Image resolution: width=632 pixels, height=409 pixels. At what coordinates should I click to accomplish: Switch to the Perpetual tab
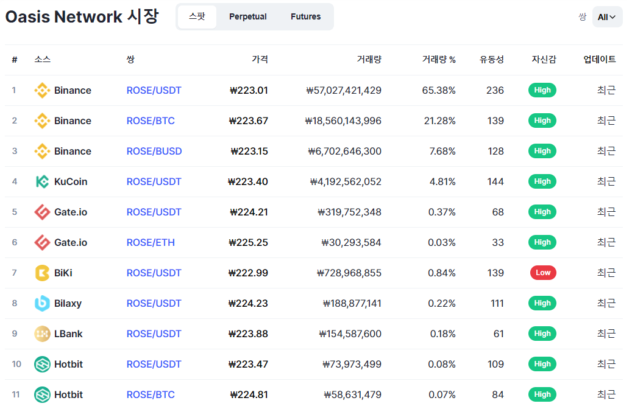coord(248,17)
